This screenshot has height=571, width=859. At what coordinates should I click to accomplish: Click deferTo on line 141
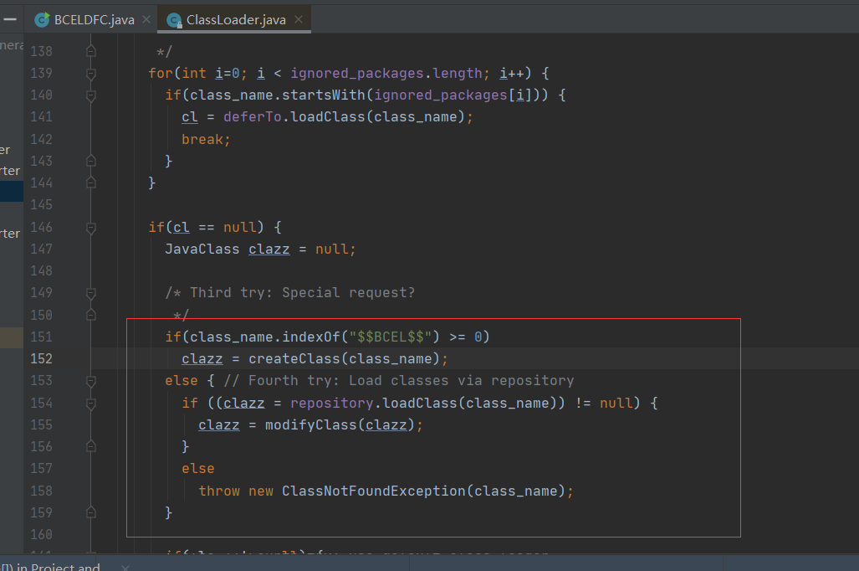[253, 117]
